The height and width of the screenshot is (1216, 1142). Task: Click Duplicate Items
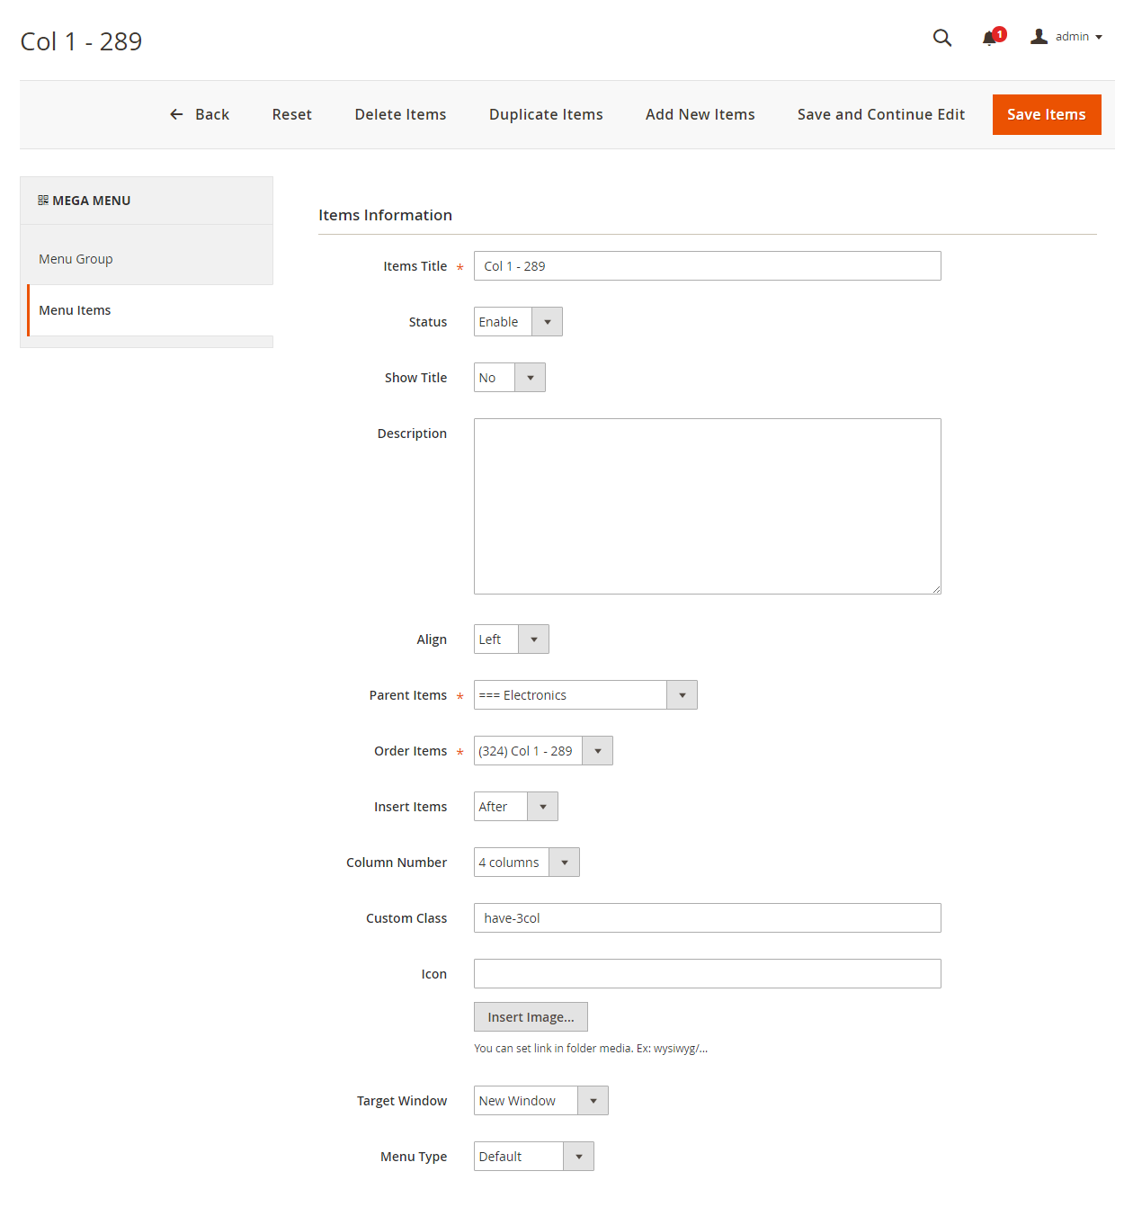tap(546, 114)
